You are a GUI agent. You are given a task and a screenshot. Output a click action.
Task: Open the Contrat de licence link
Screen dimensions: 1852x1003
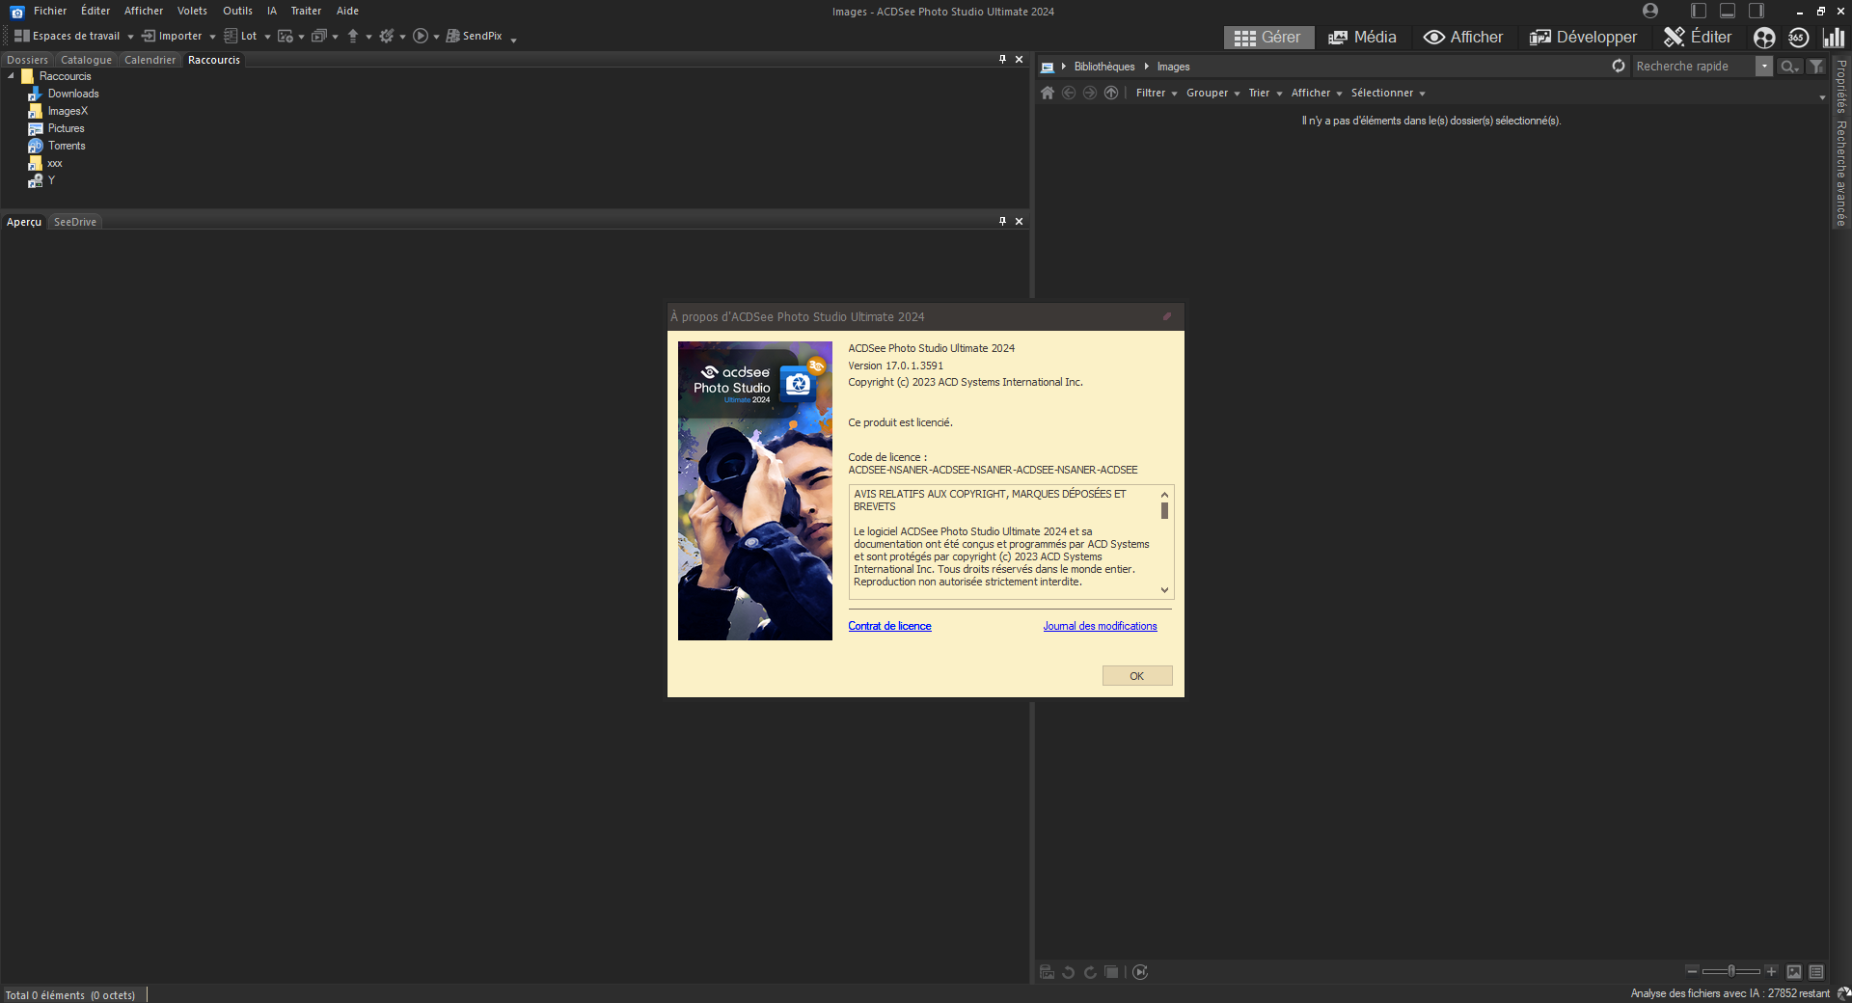coord(889,626)
